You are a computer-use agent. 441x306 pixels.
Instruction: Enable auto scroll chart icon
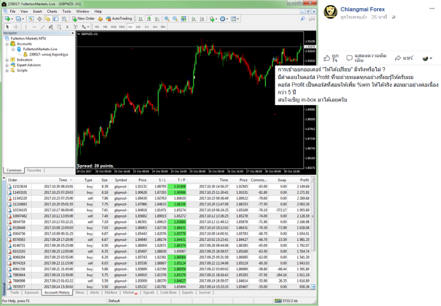(x=194, y=19)
